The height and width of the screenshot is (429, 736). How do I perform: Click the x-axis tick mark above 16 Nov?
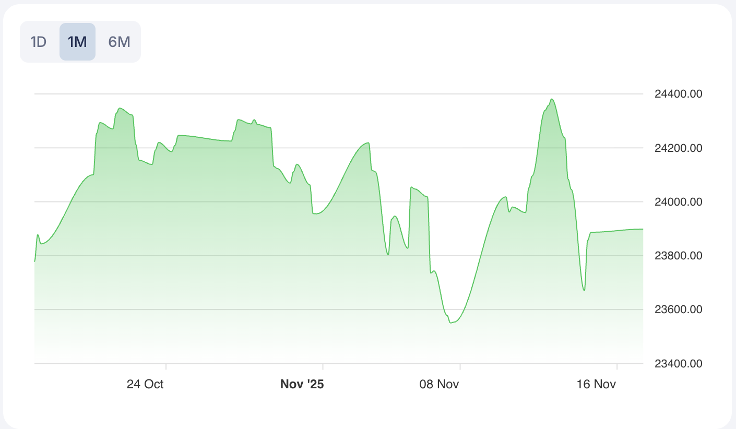[x=617, y=366]
